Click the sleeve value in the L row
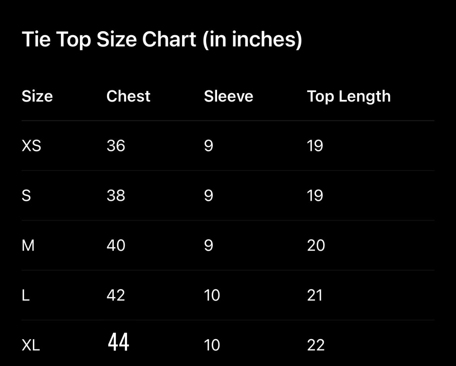Viewport: 456px width, 366px height. (x=212, y=295)
